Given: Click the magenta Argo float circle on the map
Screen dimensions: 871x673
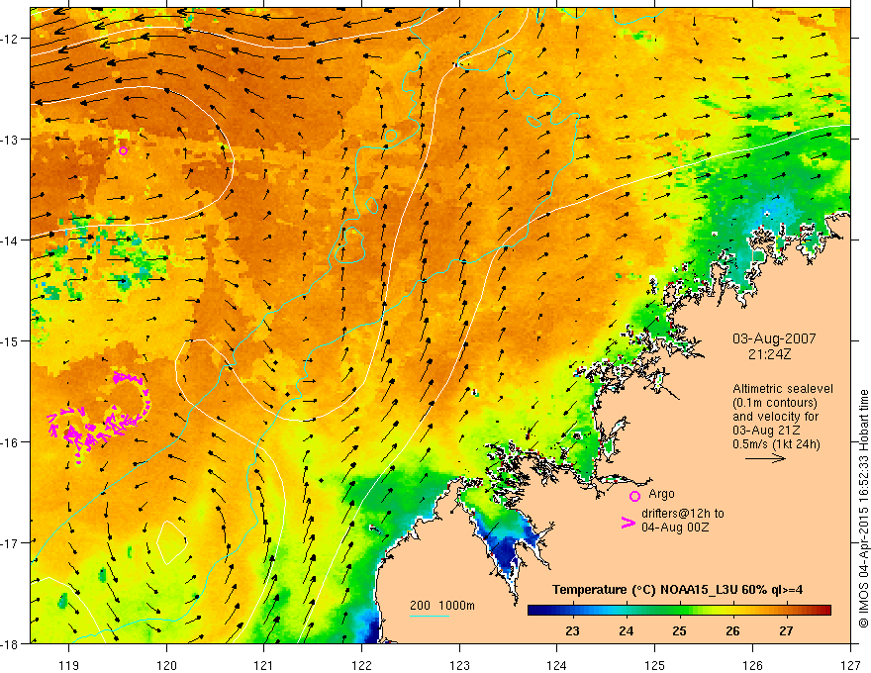Looking at the screenshot, I should coord(124,150).
